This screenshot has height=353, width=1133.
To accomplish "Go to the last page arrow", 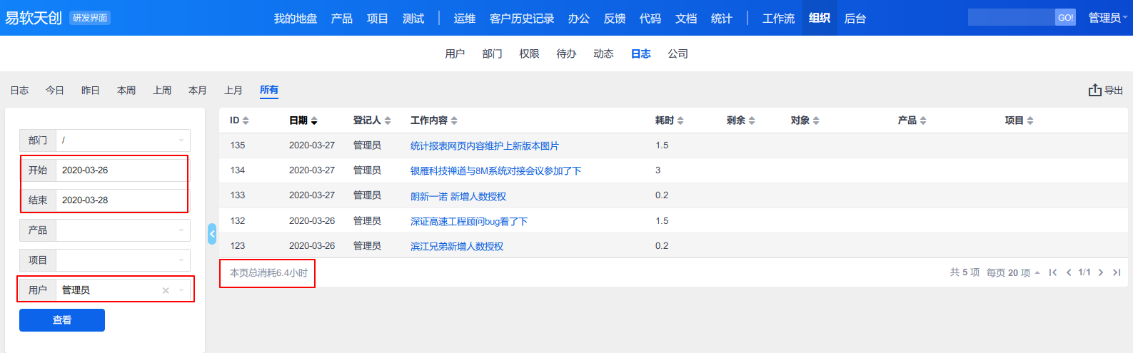I will pyautogui.click(x=1117, y=272).
